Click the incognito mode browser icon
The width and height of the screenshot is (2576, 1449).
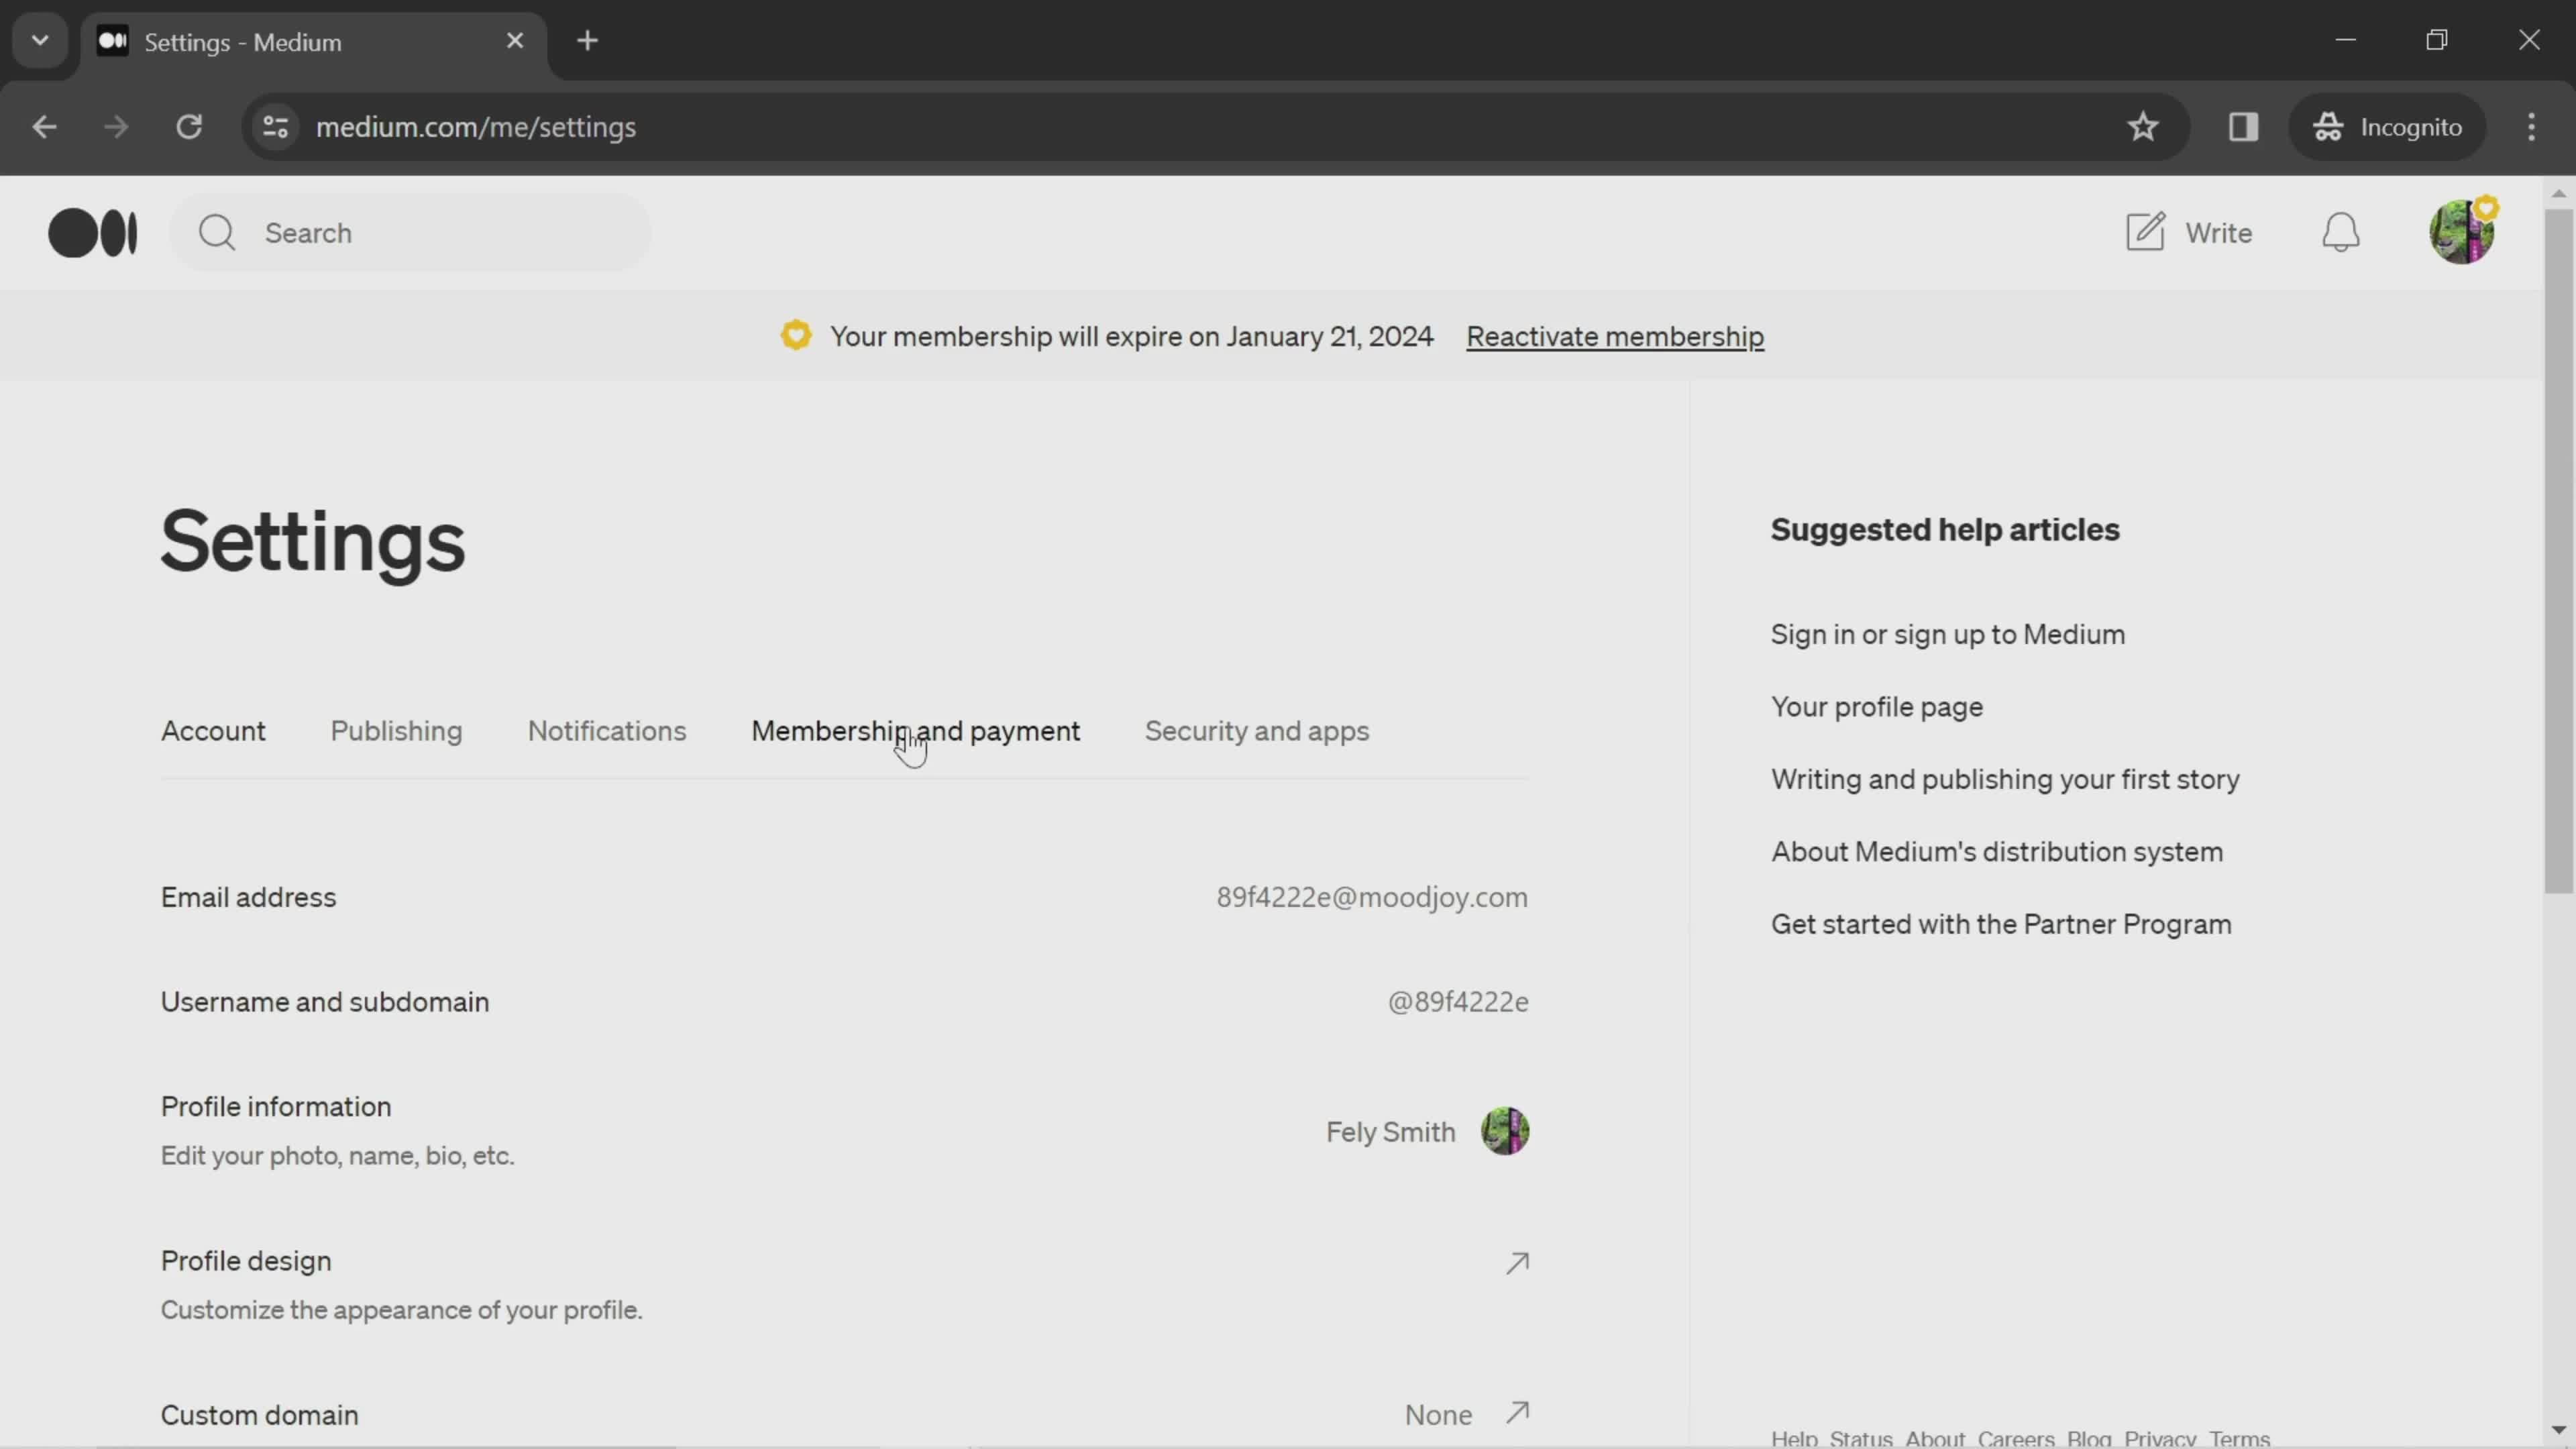coord(2330,125)
